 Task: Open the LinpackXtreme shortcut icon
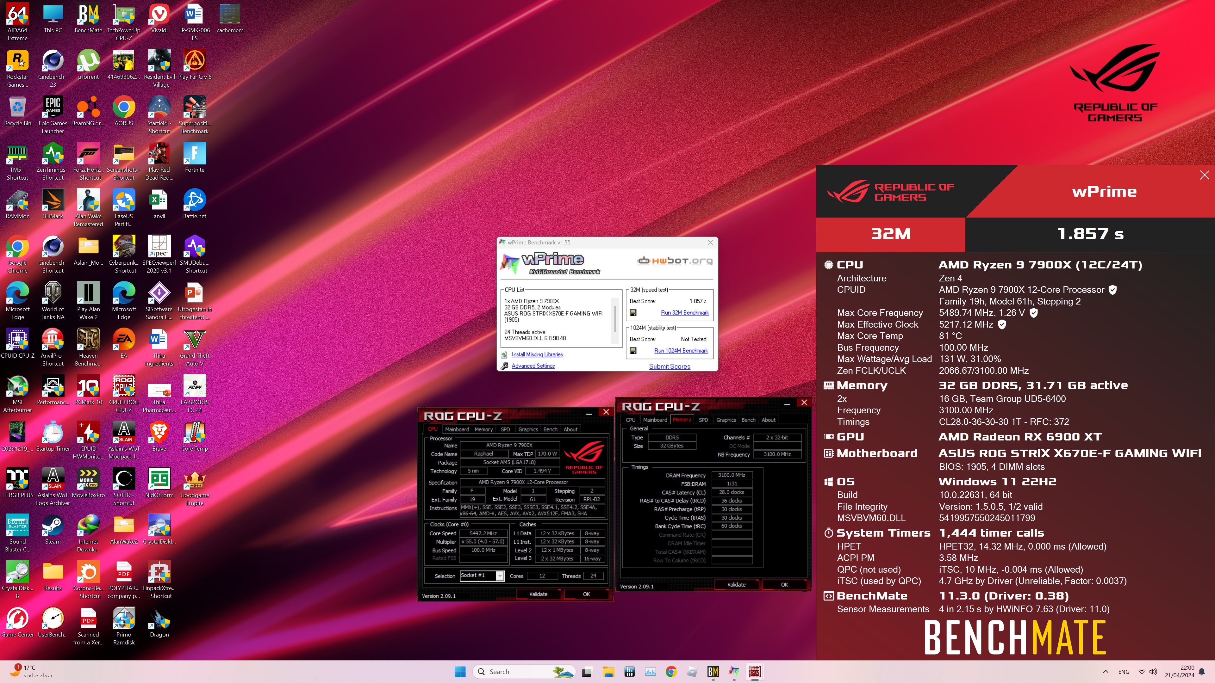pos(159,580)
